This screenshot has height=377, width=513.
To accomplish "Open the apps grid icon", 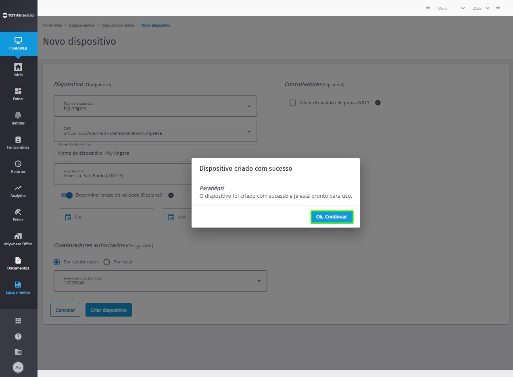I will pos(18,321).
